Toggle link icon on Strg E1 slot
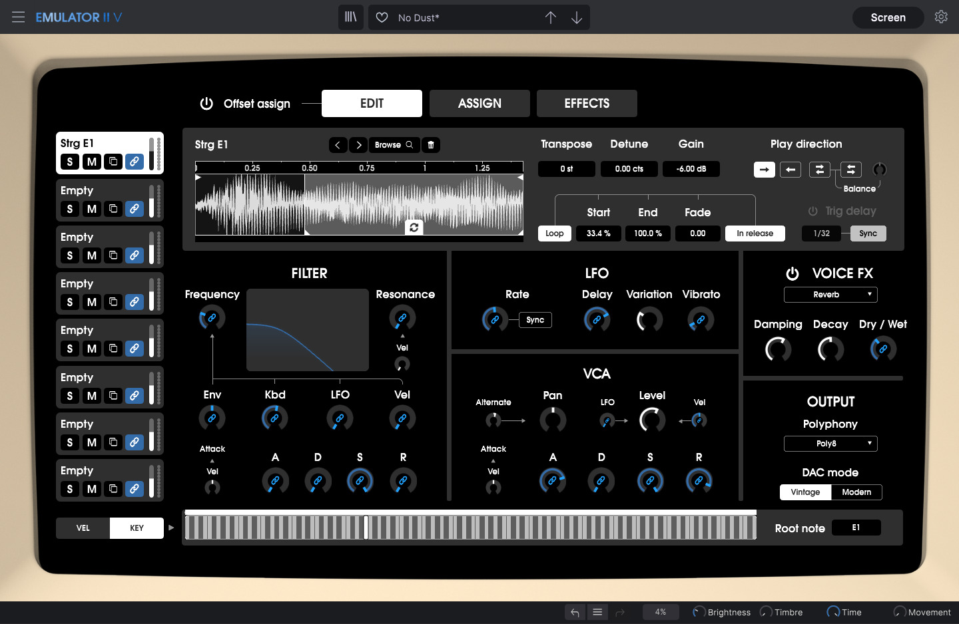Viewport: 959px width, 624px height. [x=135, y=162]
